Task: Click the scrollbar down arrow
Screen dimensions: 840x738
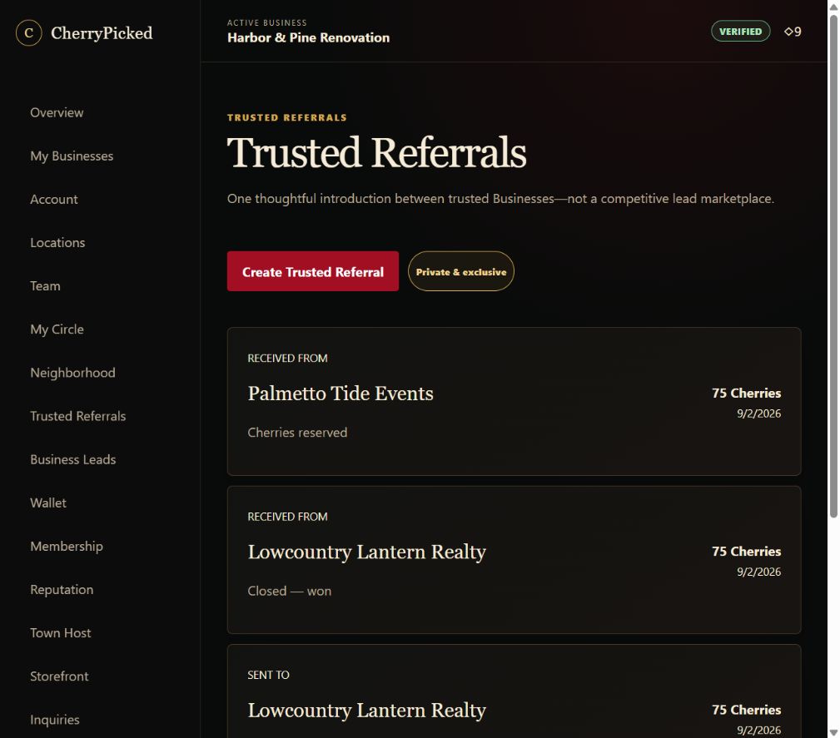Action: coord(833,732)
